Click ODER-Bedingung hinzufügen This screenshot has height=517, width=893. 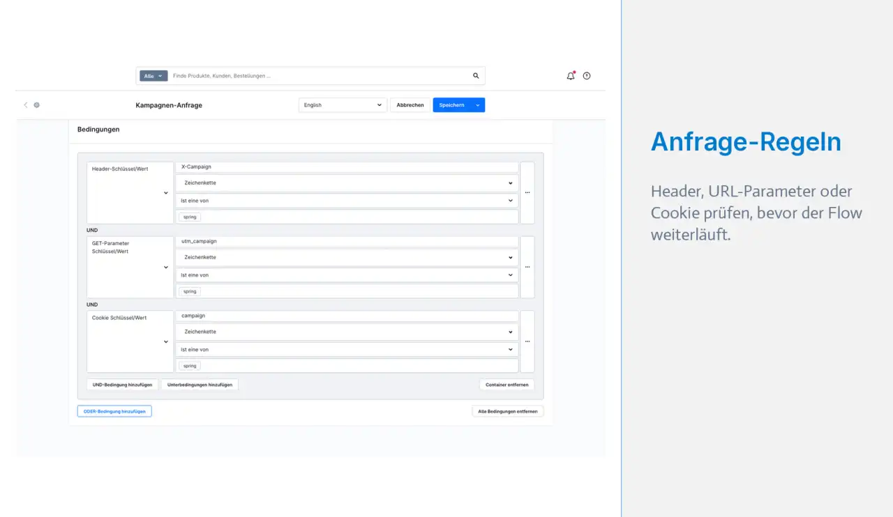[114, 411]
